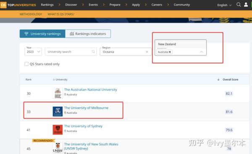Viewport: 252px width, 154px height.
Task: Click the Rank column header
Action: pyautogui.click(x=29, y=79)
